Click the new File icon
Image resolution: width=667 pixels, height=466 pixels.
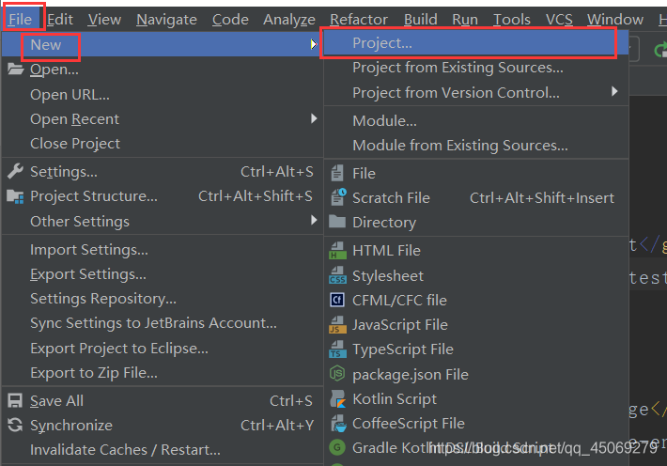(x=337, y=173)
